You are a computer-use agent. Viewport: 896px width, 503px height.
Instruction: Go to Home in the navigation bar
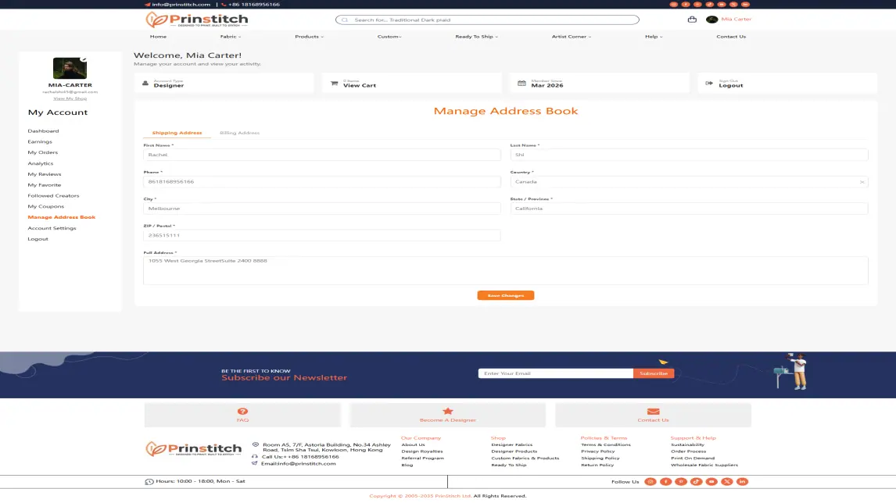tap(158, 37)
